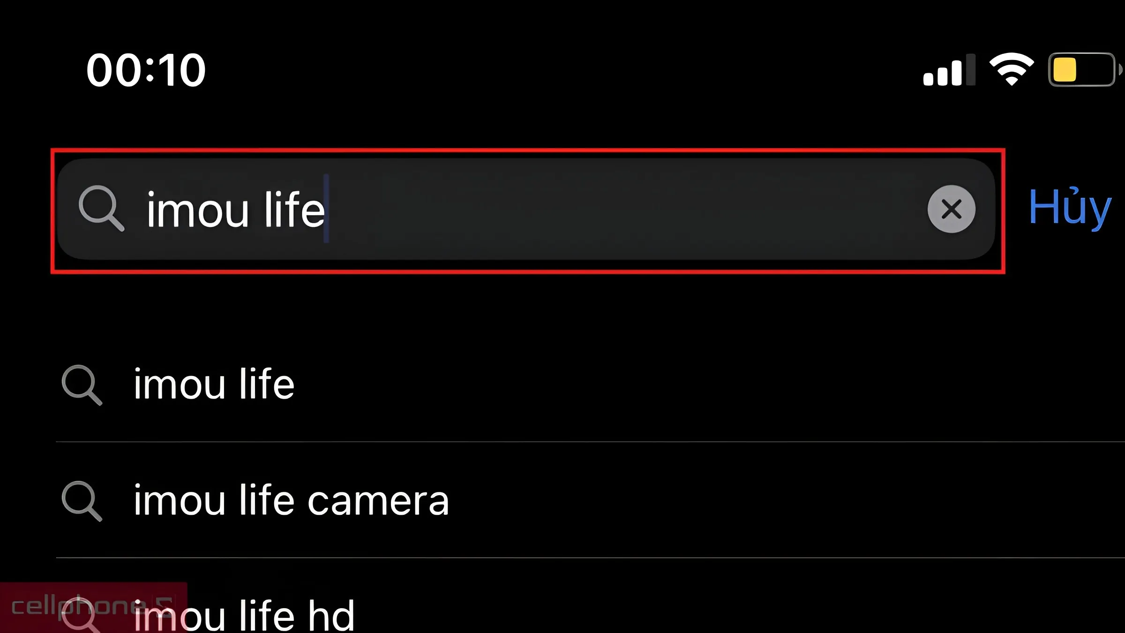Place cursor at end of search text
This screenshot has width=1125, height=633.
point(327,210)
